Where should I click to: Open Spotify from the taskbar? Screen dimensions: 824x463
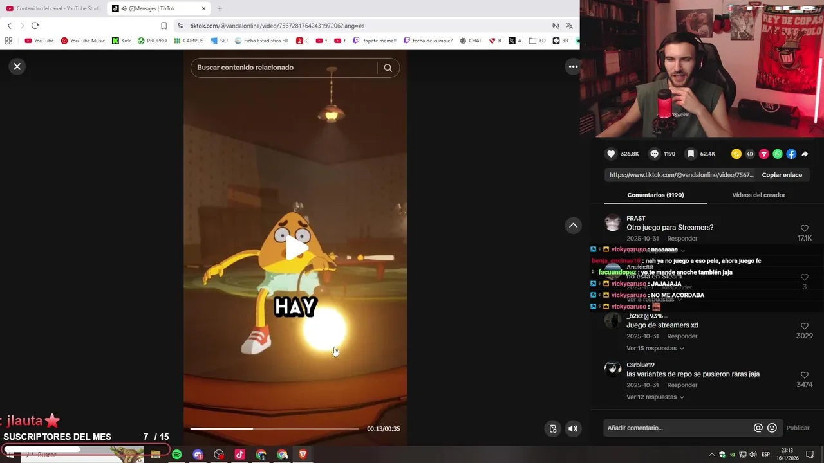coord(176,455)
